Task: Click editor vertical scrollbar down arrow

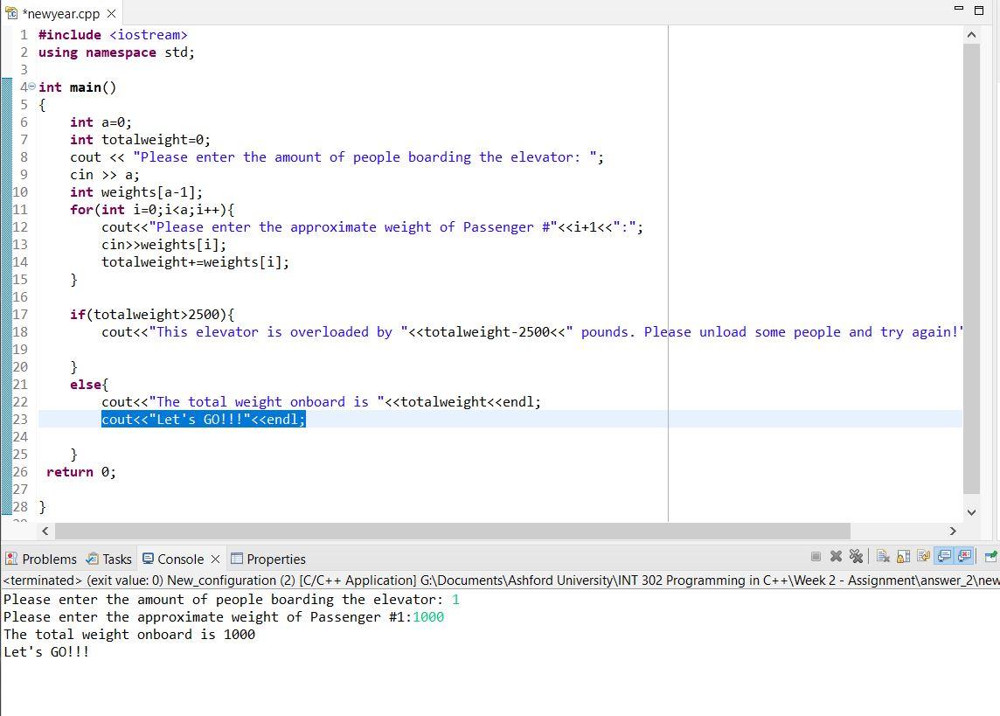Action: coord(971,512)
